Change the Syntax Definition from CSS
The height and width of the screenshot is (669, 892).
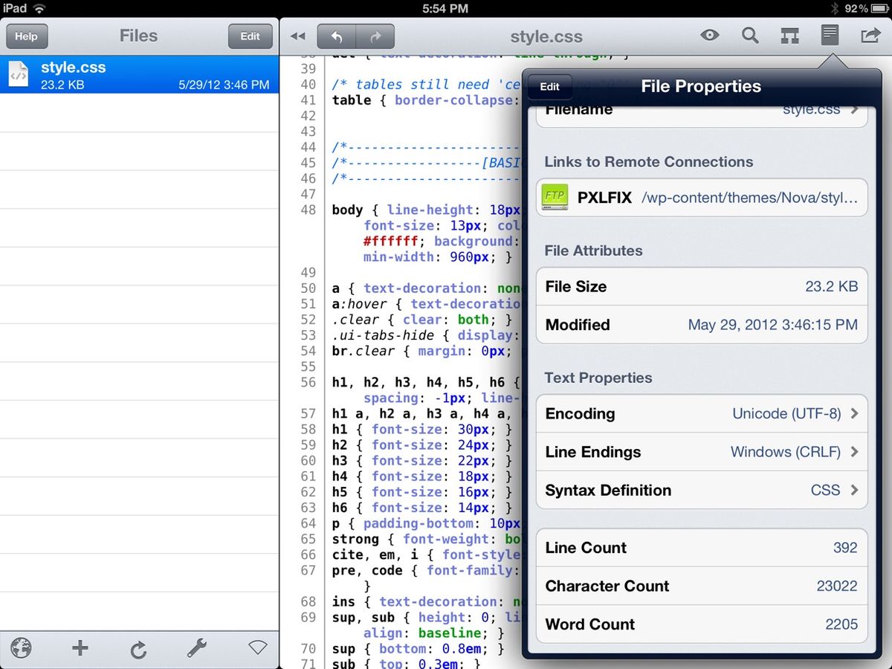pyautogui.click(x=701, y=490)
